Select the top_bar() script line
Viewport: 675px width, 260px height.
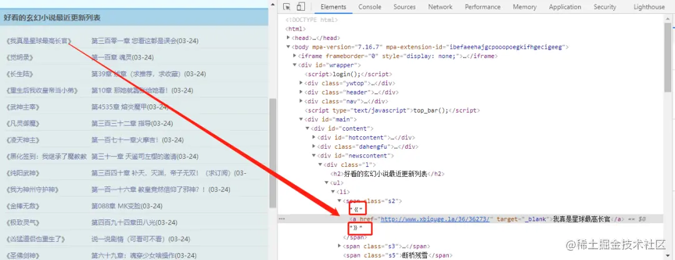click(x=392, y=110)
